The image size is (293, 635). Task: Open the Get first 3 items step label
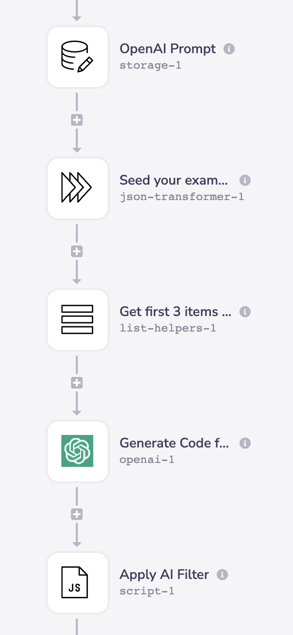(175, 312)
